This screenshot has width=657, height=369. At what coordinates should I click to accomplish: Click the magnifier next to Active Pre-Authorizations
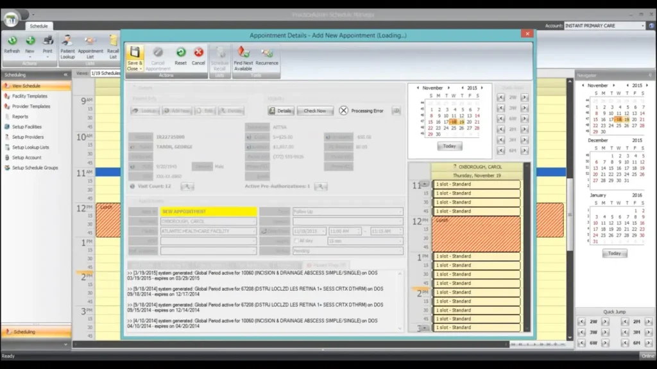point(321,186)
